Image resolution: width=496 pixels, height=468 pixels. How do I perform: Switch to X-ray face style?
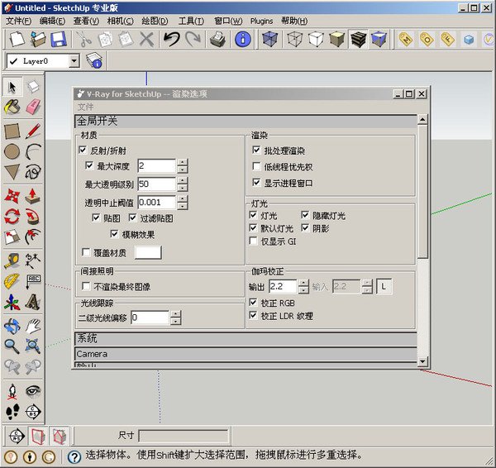click(x=269, y=40)
